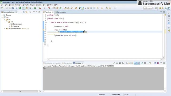Click the New file wizard icon
Screen dimensions: 171x96
[x=2, y=8]
